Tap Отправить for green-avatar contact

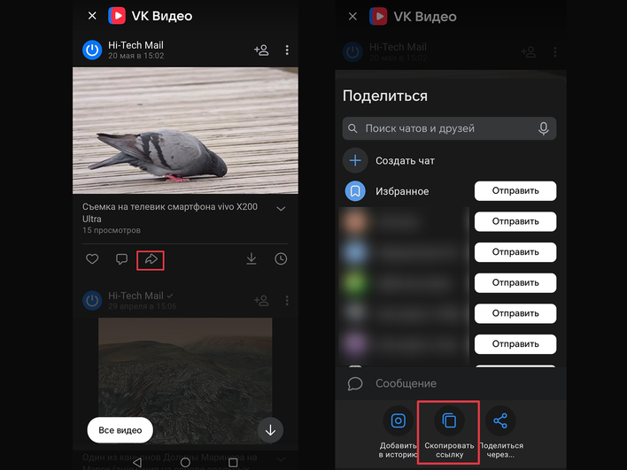515,282
